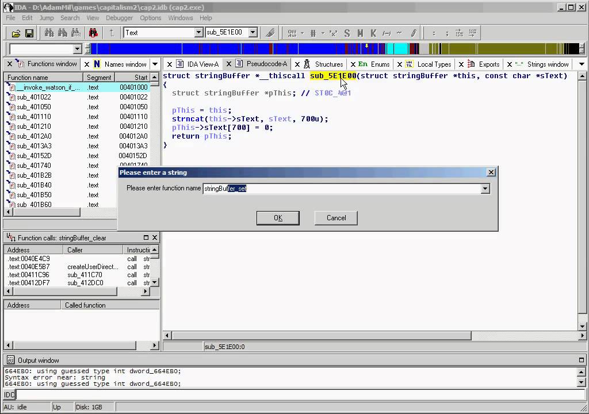This screenshot has width=589, height=414.
Task: Click the up arrow jump icon
Action: tap(112, 33)
